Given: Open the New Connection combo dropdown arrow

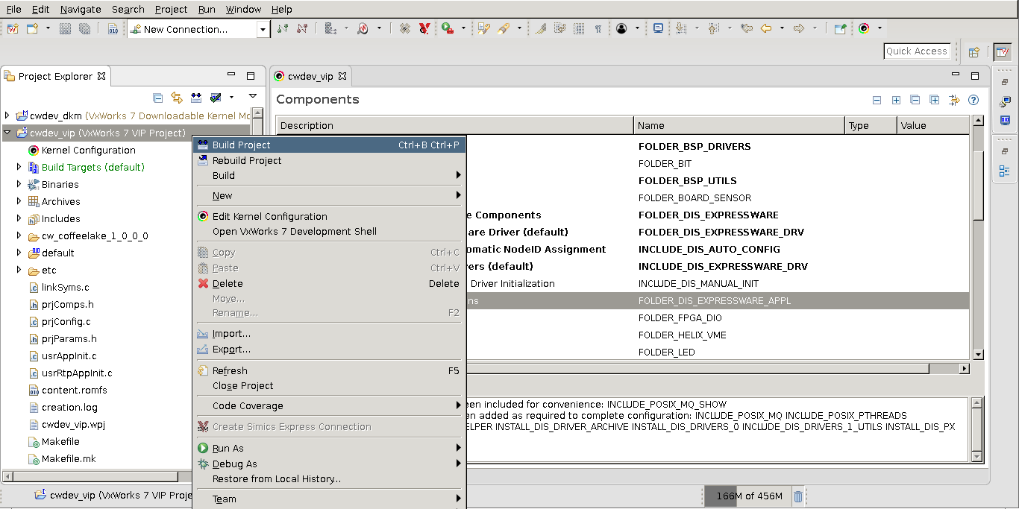Looking at the screenshot, I should click(263, 29).
